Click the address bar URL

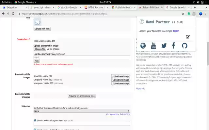pos(64,14)
